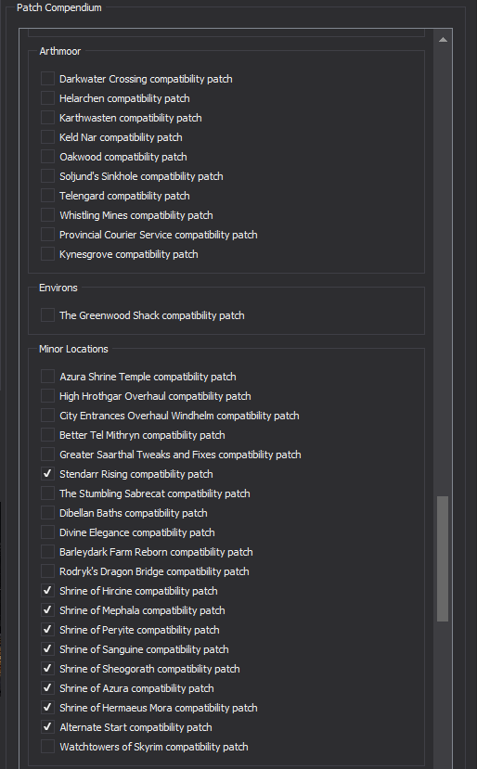477x769 pixels.
Task: Check Azura Shrine Temple compatibility patch
Action: pos(47,377)
